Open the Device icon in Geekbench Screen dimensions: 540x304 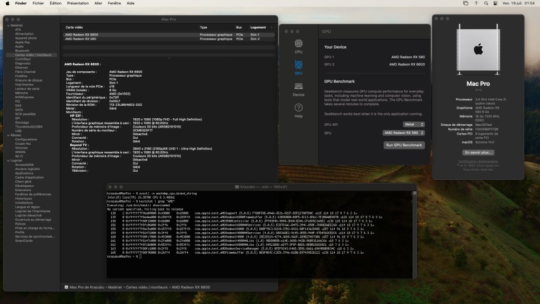coord(298,89)
